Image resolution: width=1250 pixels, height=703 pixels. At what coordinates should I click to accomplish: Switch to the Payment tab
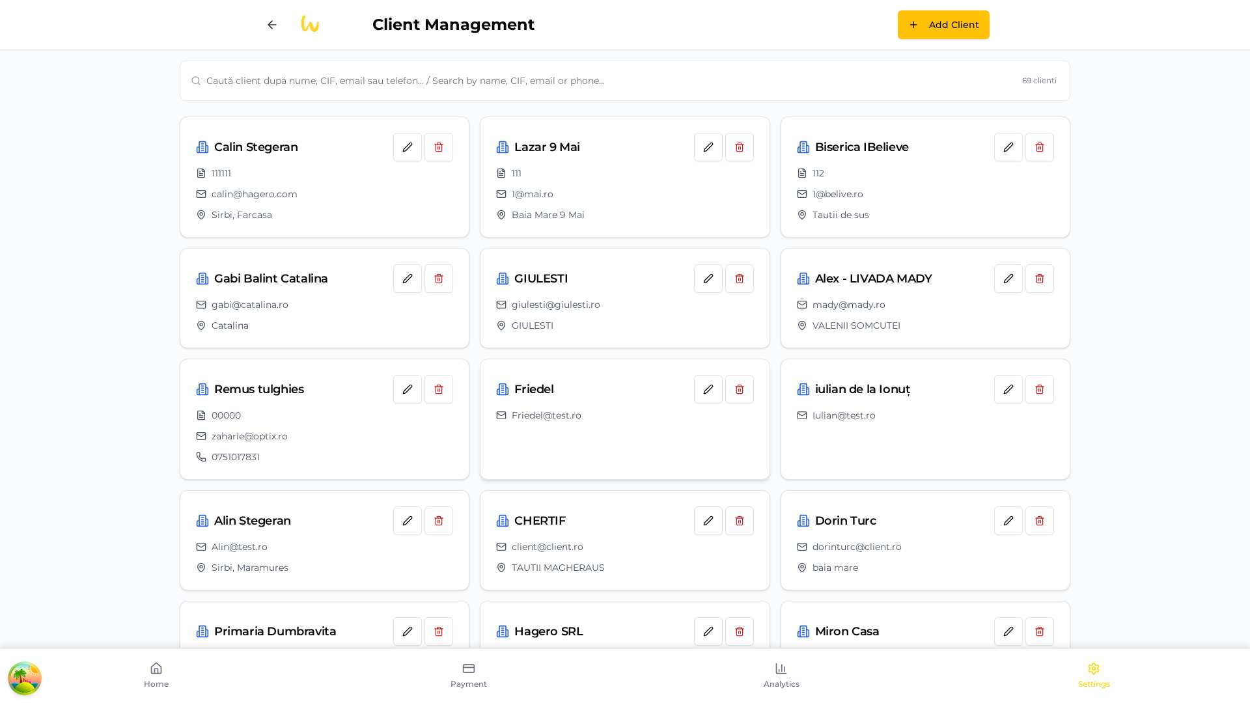coord(469,676)
